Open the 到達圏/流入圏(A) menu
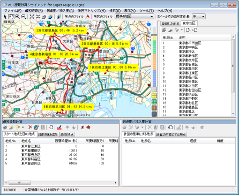Screen dimensions: 239x195 [60, 11]
